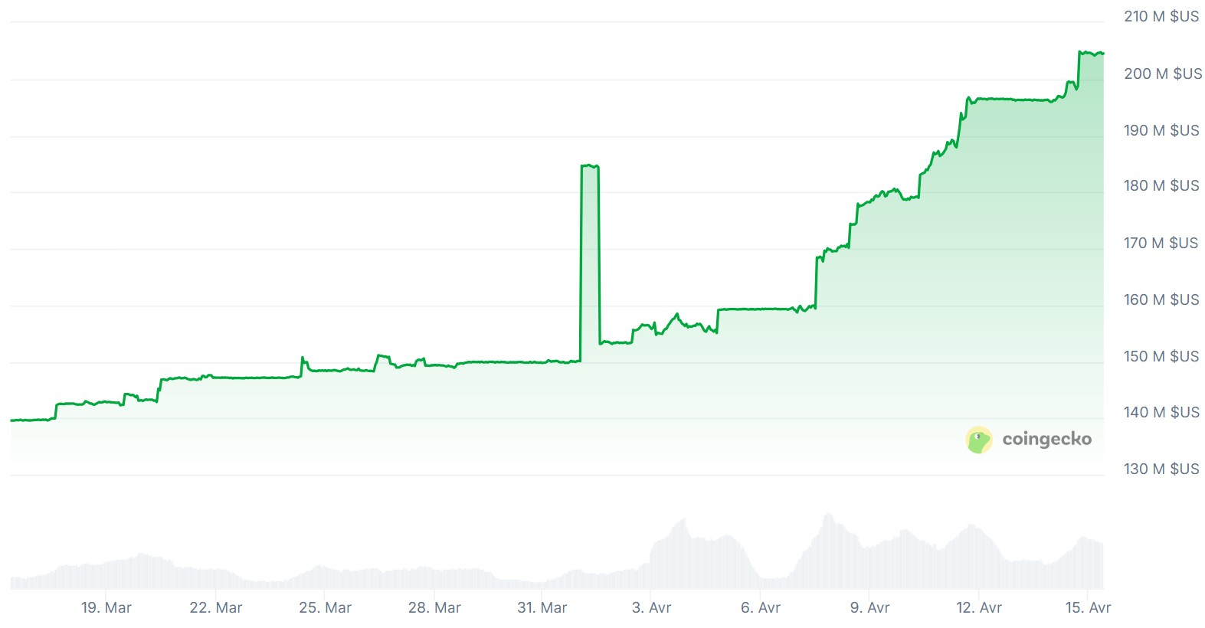Click the CoinGecko gecko logo icon
This screenshot has width=1205, height=628.
tap(978, 440)
